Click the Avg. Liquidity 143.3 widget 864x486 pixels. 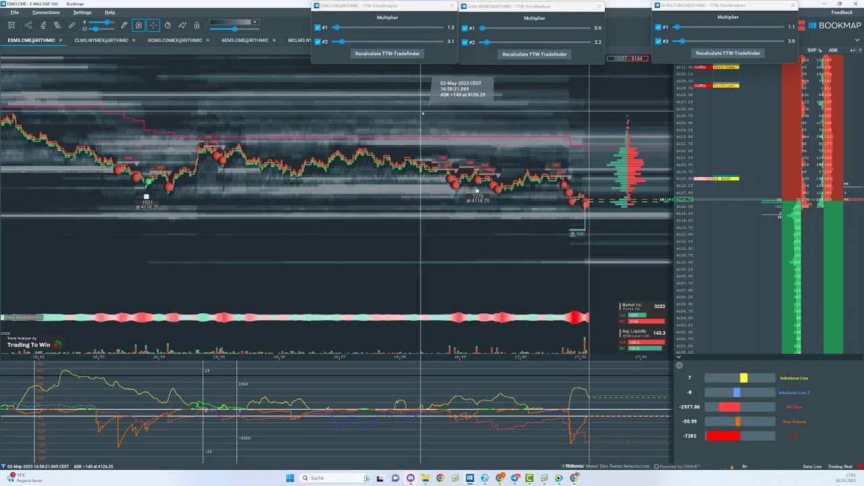click(x=643, y=339)
